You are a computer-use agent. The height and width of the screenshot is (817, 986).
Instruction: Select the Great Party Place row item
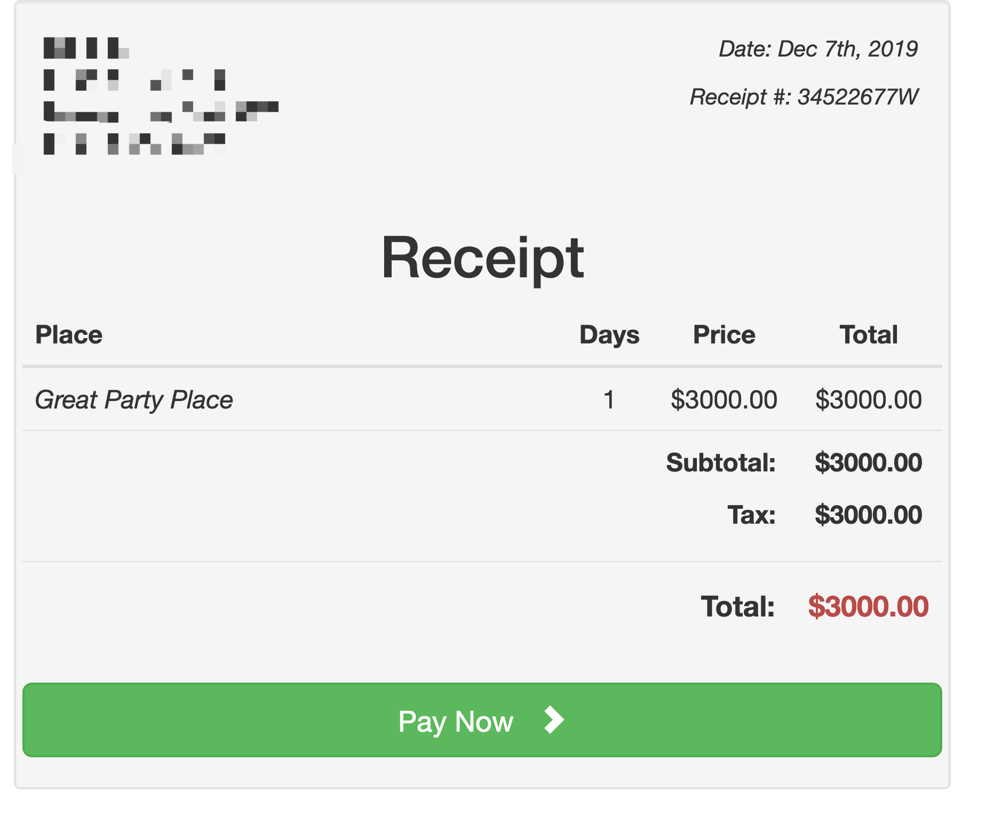click(134, 400)
